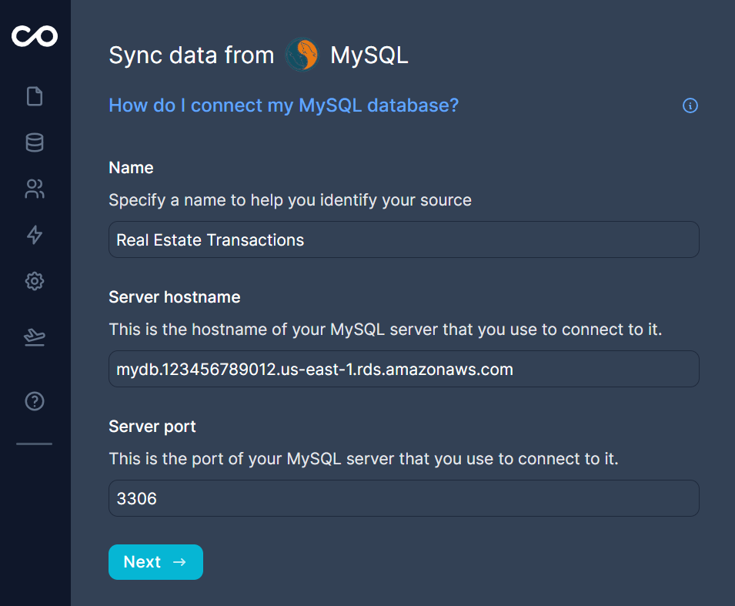Image resolution: width=735 pixels, height=606 pixels.
Task: Click the landing airplane icon in sidebar
Action: pos(35,337)
